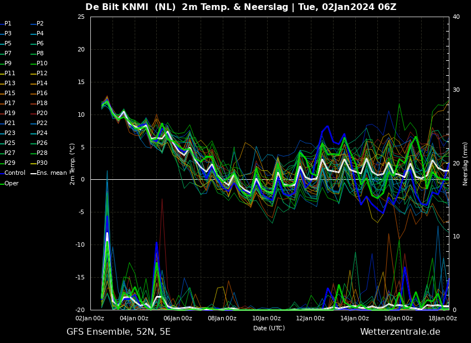Select the 10Jan 00z date tick
Screen dimensions: 471x343
click(x=267, y=318)
